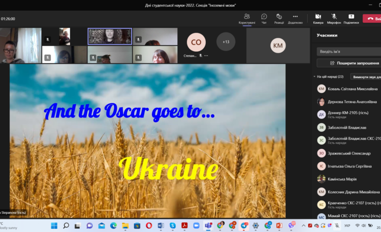Image resolution: width=381 pixels, height=232 pixels.
Task: Open Viber from the taskbar
Action: [292, 226]
